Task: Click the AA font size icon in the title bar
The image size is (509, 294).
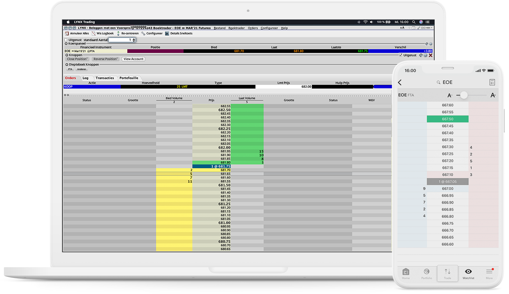Action: pos(402,28)
